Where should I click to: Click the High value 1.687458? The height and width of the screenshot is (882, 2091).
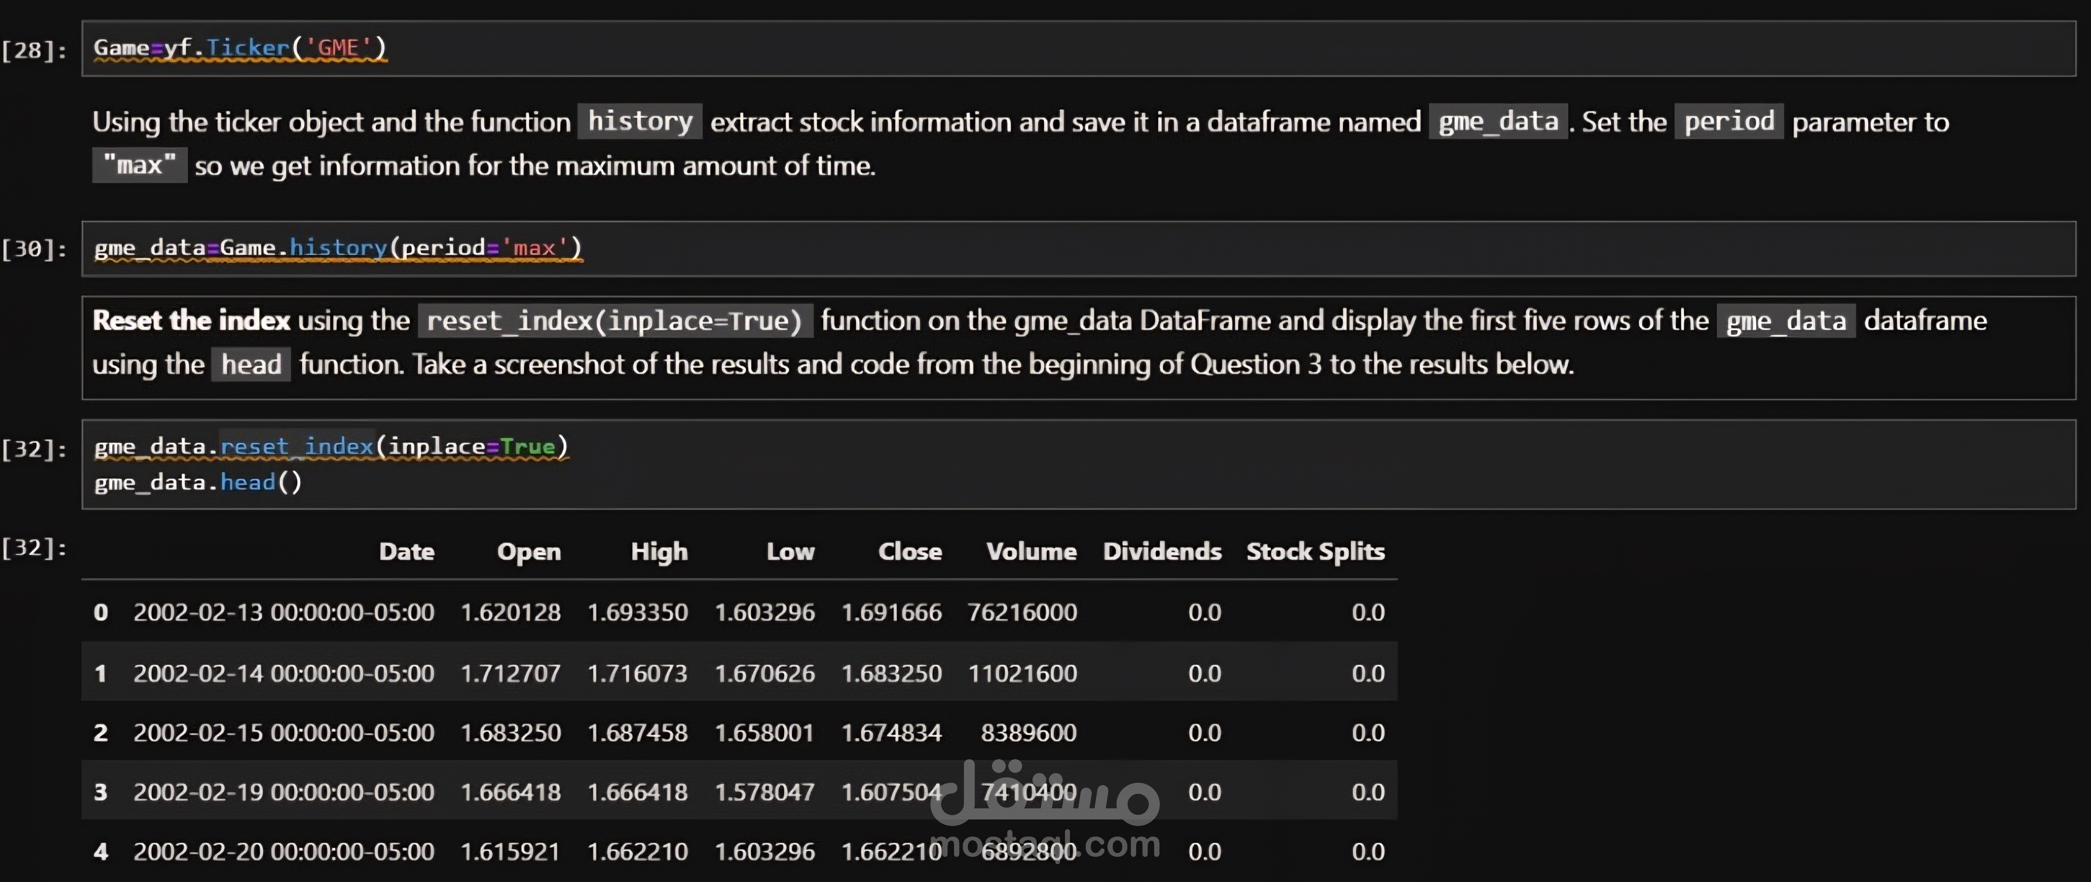(637, 733)
